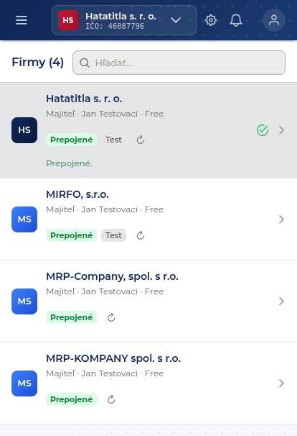This screenshot has height=436, width=297.
Task: Expand the Hatatitla company switcher dropdown
Action: click(176, 20)
